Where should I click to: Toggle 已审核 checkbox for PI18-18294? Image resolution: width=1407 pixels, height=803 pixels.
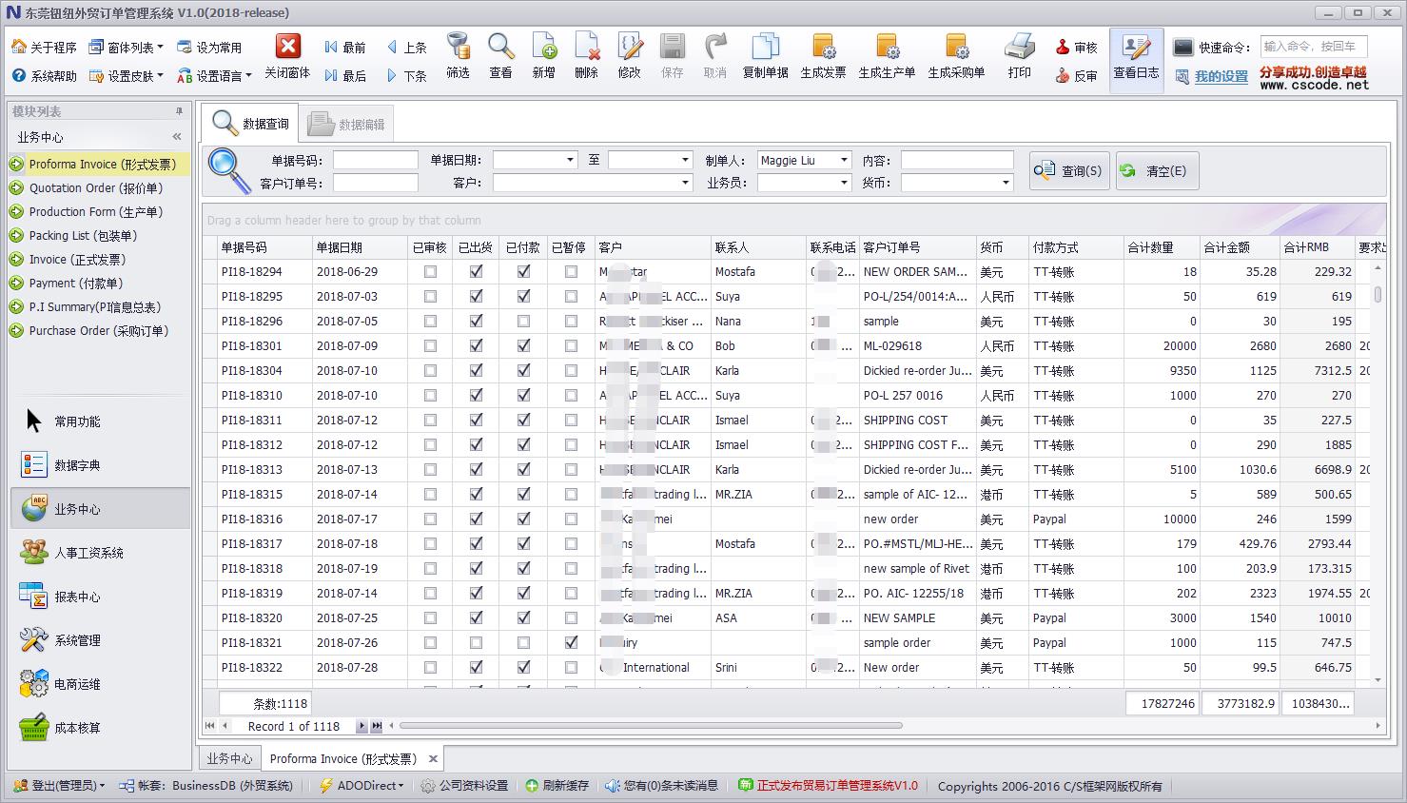430,271
